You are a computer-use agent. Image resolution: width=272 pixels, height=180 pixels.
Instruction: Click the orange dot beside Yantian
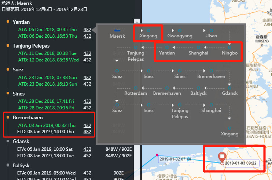(8, 22)
